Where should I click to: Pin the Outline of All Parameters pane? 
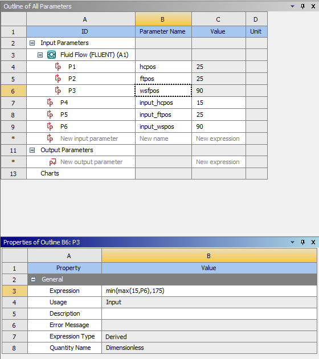pyautogui.click(x=302, y=6)
